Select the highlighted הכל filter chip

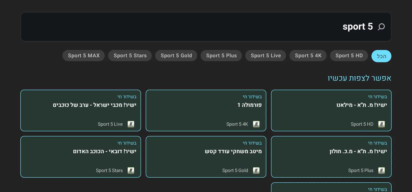tap(381, 56)
